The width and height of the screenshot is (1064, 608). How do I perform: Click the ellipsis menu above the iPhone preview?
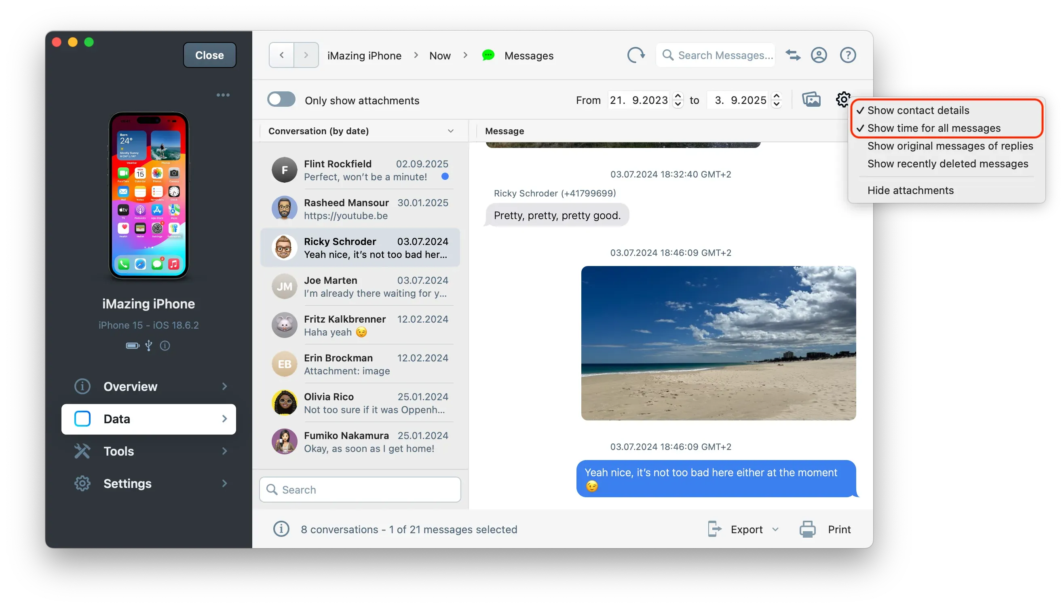pos(224,95)
